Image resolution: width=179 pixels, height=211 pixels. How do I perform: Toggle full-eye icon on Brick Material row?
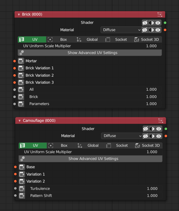click(x=158, y=30)
